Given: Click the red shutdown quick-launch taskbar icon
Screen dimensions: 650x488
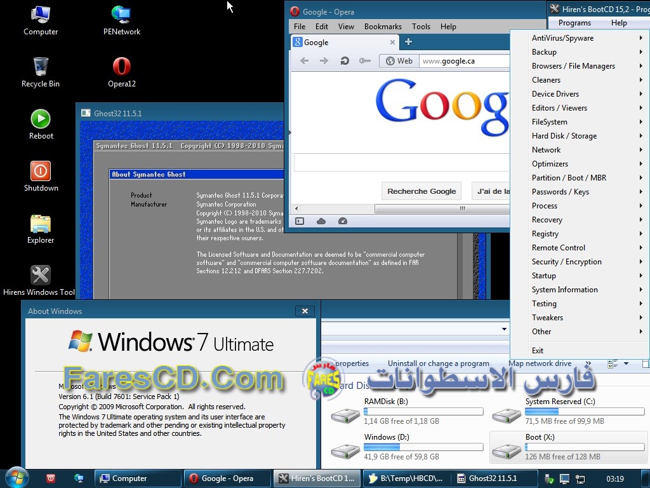Looking at the screenshot, I should pyautogui.click(x=51, y=478).
